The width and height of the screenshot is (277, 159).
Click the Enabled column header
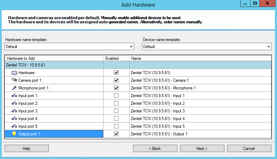point(116,58)
